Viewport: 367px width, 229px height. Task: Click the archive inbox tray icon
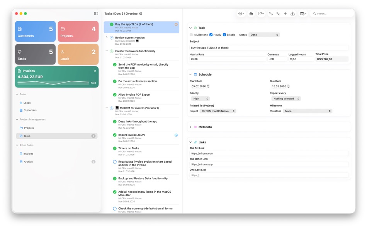tap(292, 13)
